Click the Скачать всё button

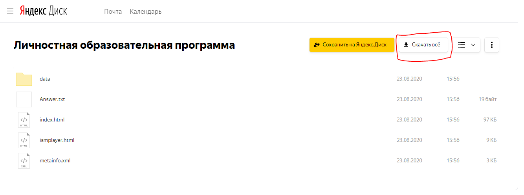click(x=423, y=45)
